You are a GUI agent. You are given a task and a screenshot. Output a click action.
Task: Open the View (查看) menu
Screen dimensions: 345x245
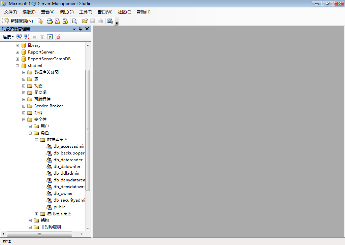pos(48,12)
